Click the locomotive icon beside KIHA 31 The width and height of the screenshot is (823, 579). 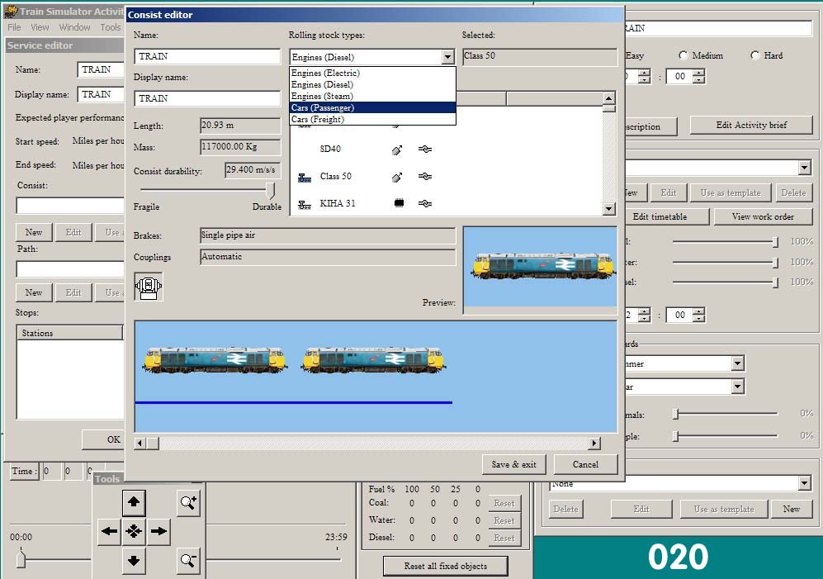coord(305,204)
